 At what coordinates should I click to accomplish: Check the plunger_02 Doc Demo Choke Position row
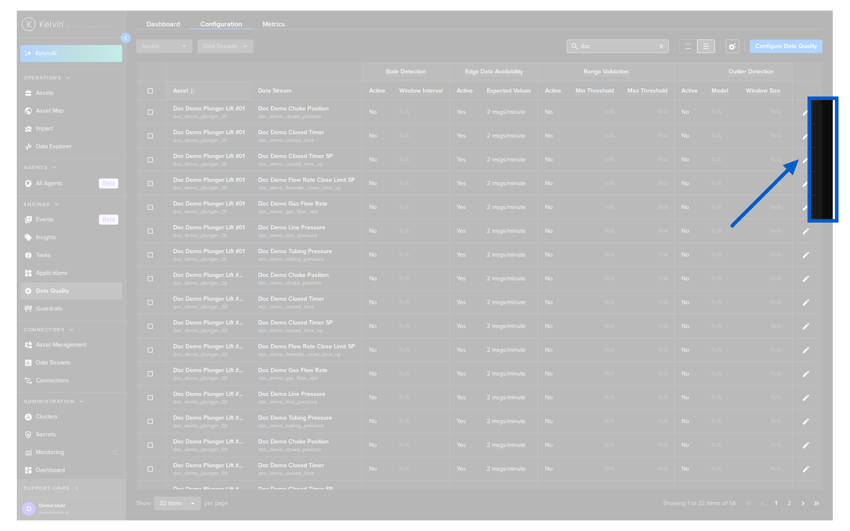pos(150,279)
